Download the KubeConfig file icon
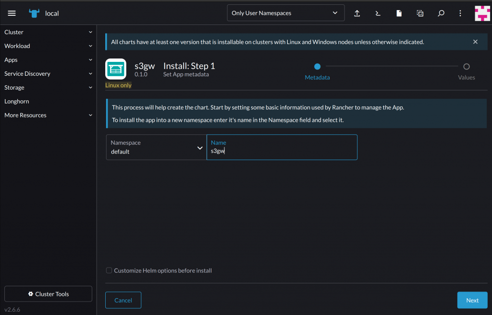The height and width of the screenshot is (315, 492). (399, 13)
